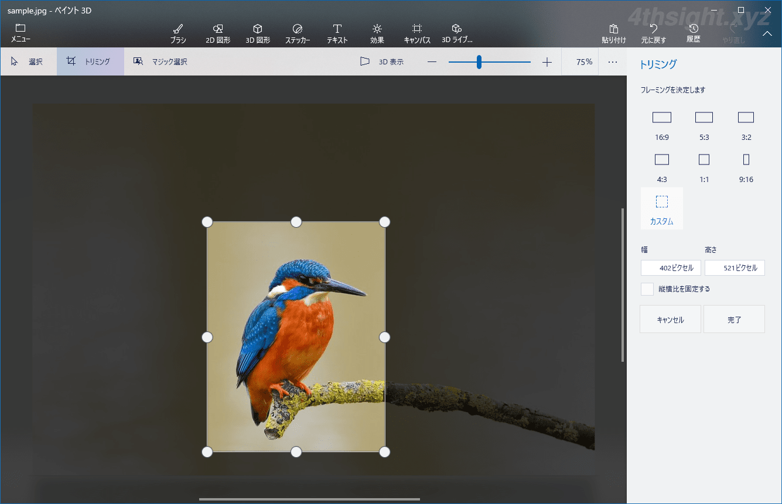Screen dimensions: 782x504
Task: Click the horizontal canvas scrollbar
Action: (x=309, y=499)
